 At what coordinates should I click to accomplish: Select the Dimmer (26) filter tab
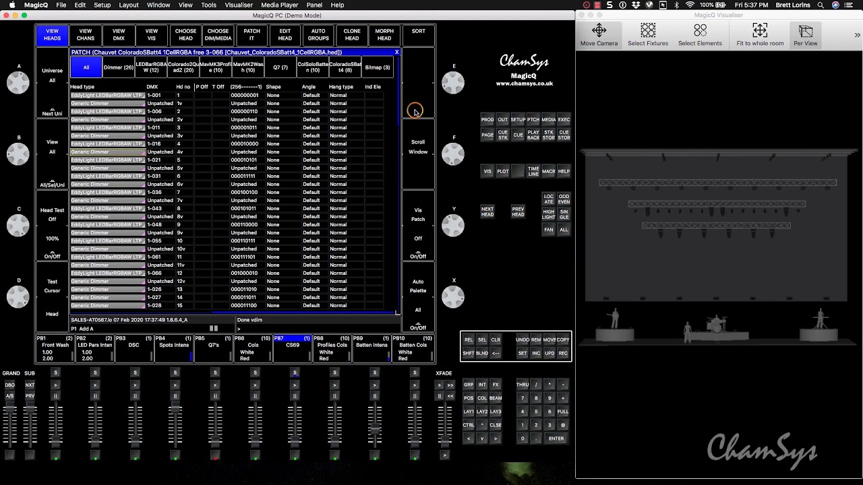118,67
